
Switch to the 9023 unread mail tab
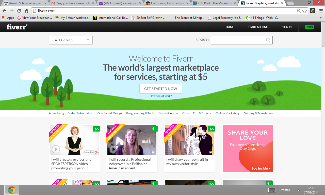(119, 4)
